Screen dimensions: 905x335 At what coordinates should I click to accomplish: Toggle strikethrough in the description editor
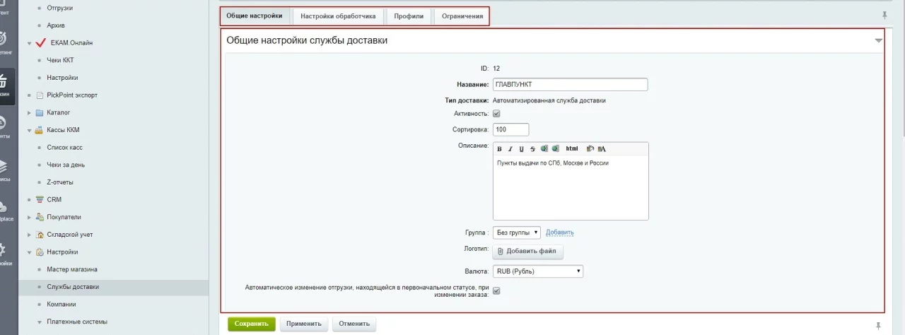pyautogui.click(x=532, y=149)
